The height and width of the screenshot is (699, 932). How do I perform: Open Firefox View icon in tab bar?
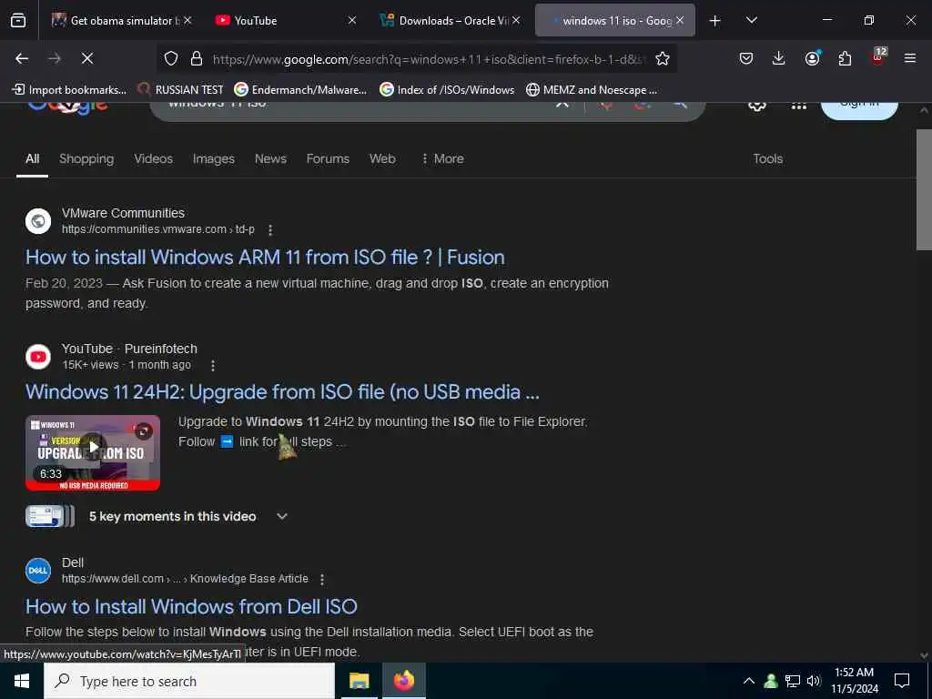pyautogui.click(x=18, y=20)
